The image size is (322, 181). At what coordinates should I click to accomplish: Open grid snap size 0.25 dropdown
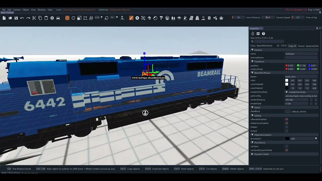point(102,18)
